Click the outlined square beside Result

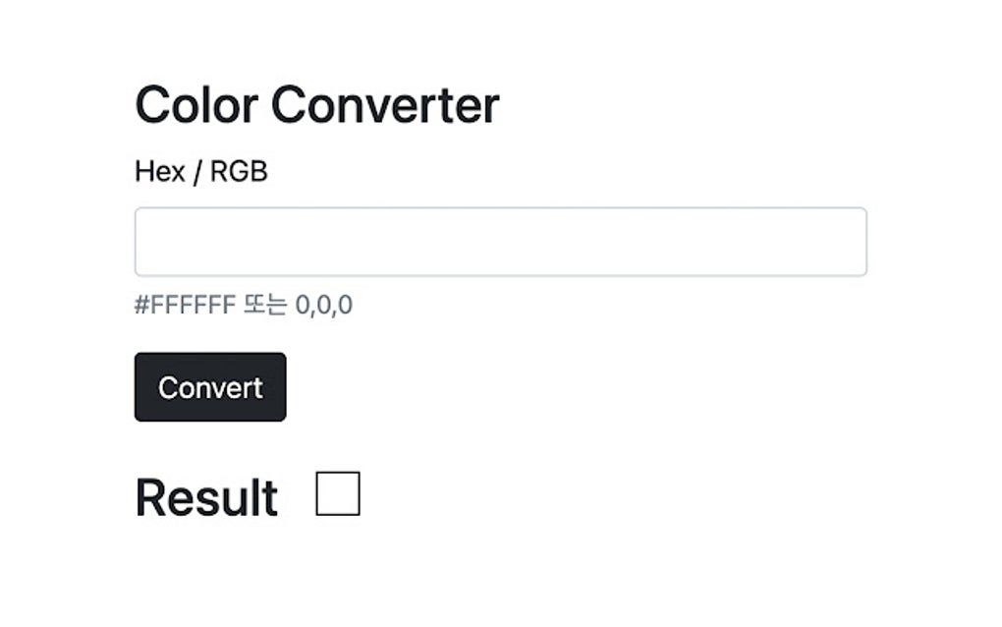338,494
